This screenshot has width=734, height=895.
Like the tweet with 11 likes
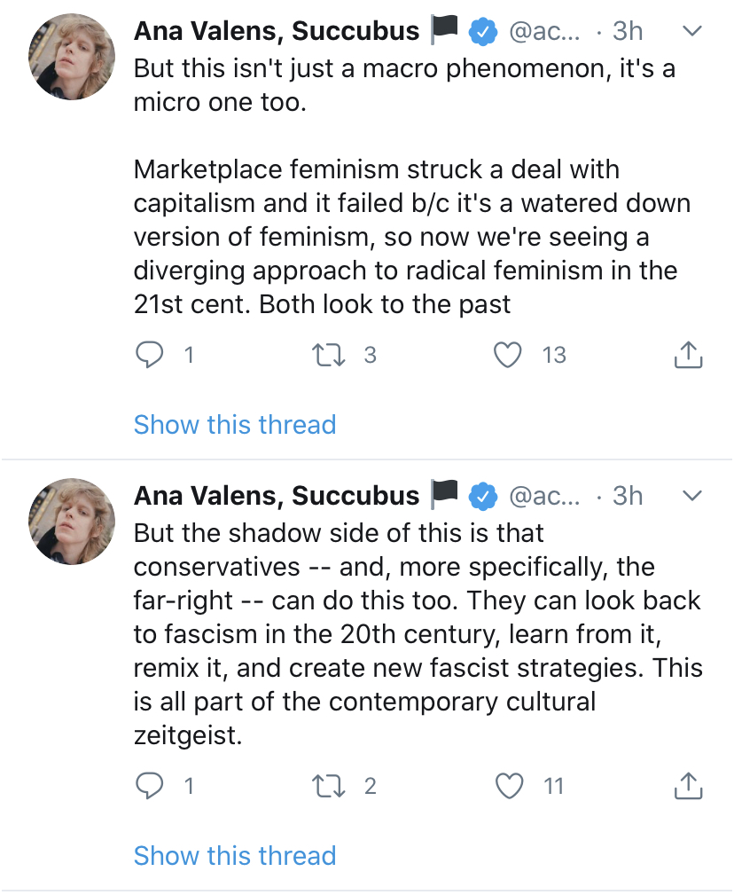507,786
